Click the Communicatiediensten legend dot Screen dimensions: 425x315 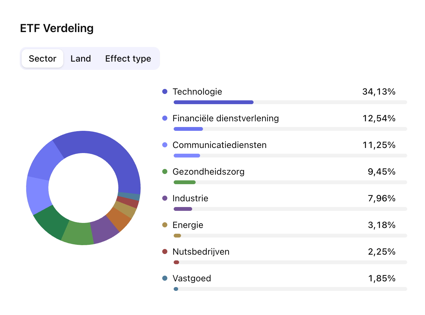coord(164,144)
